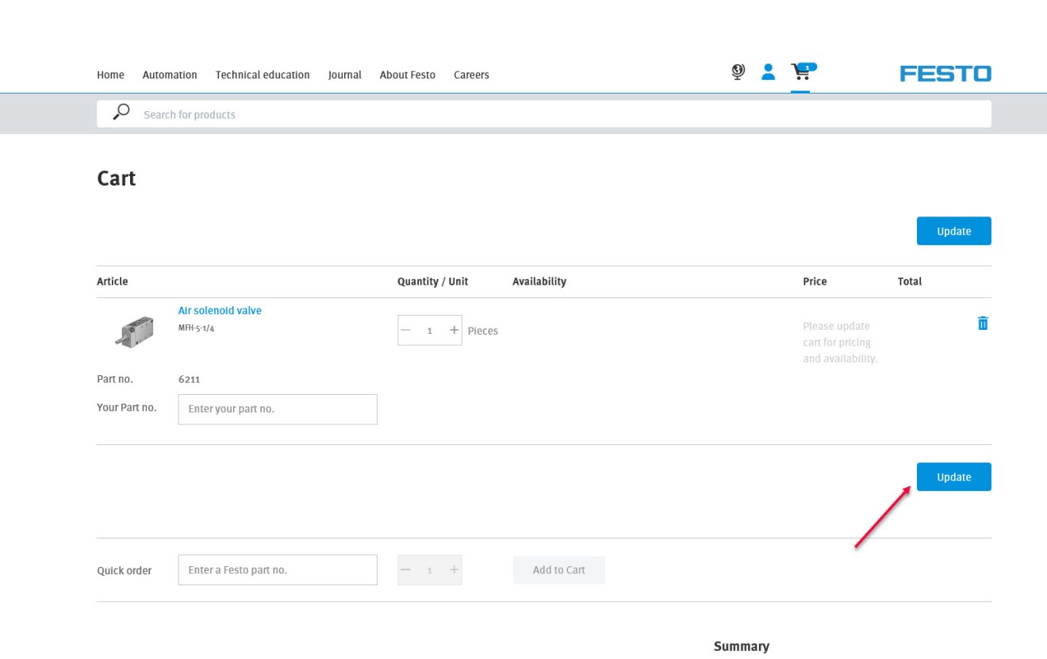Focus the Your Part no. input field

coord(278,409)
